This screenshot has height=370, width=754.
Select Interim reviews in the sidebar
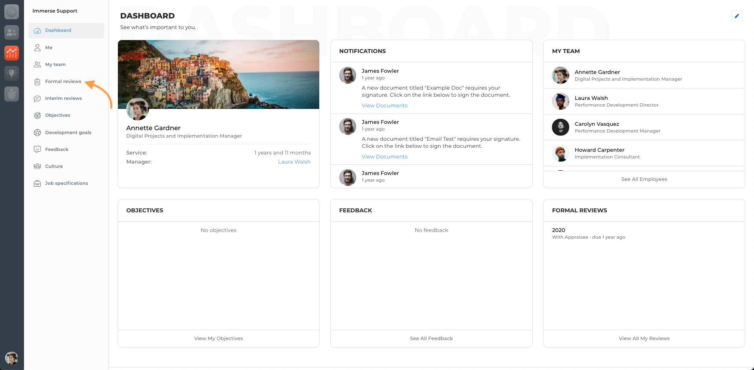click(x=66, y=98)
